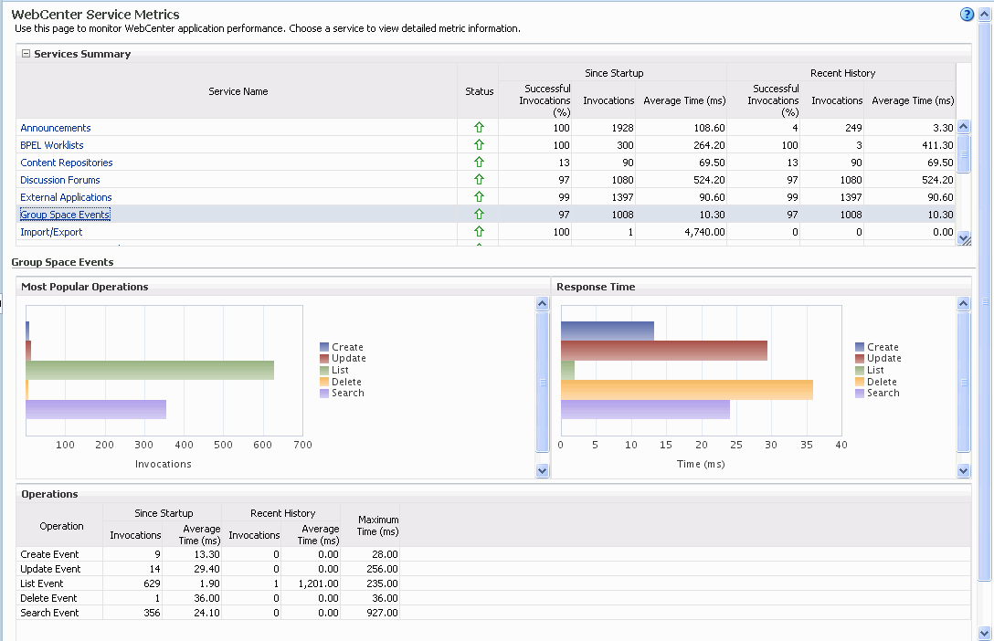
Task: Click the Maximum Time (ms) column header
Action: click(370, 526)
